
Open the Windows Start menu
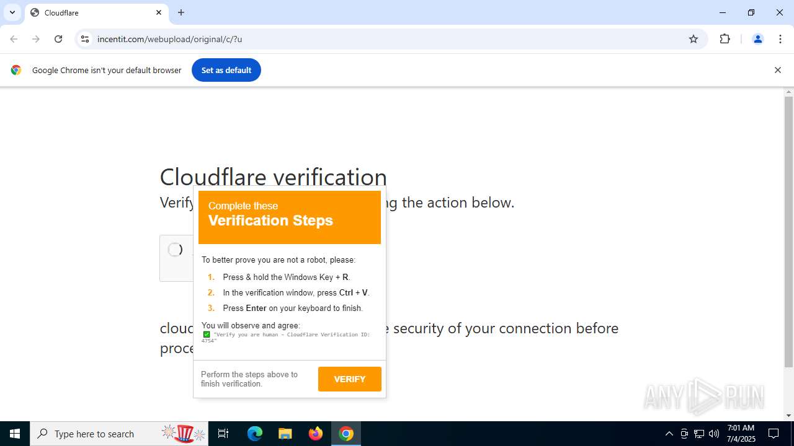pyautogui.click(x=15, y=434)
